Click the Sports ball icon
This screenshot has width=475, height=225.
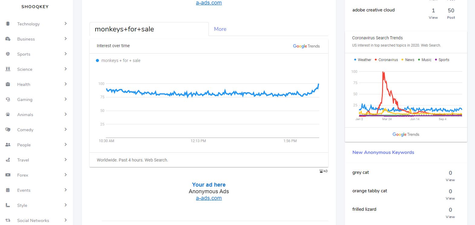click(8, 54)
